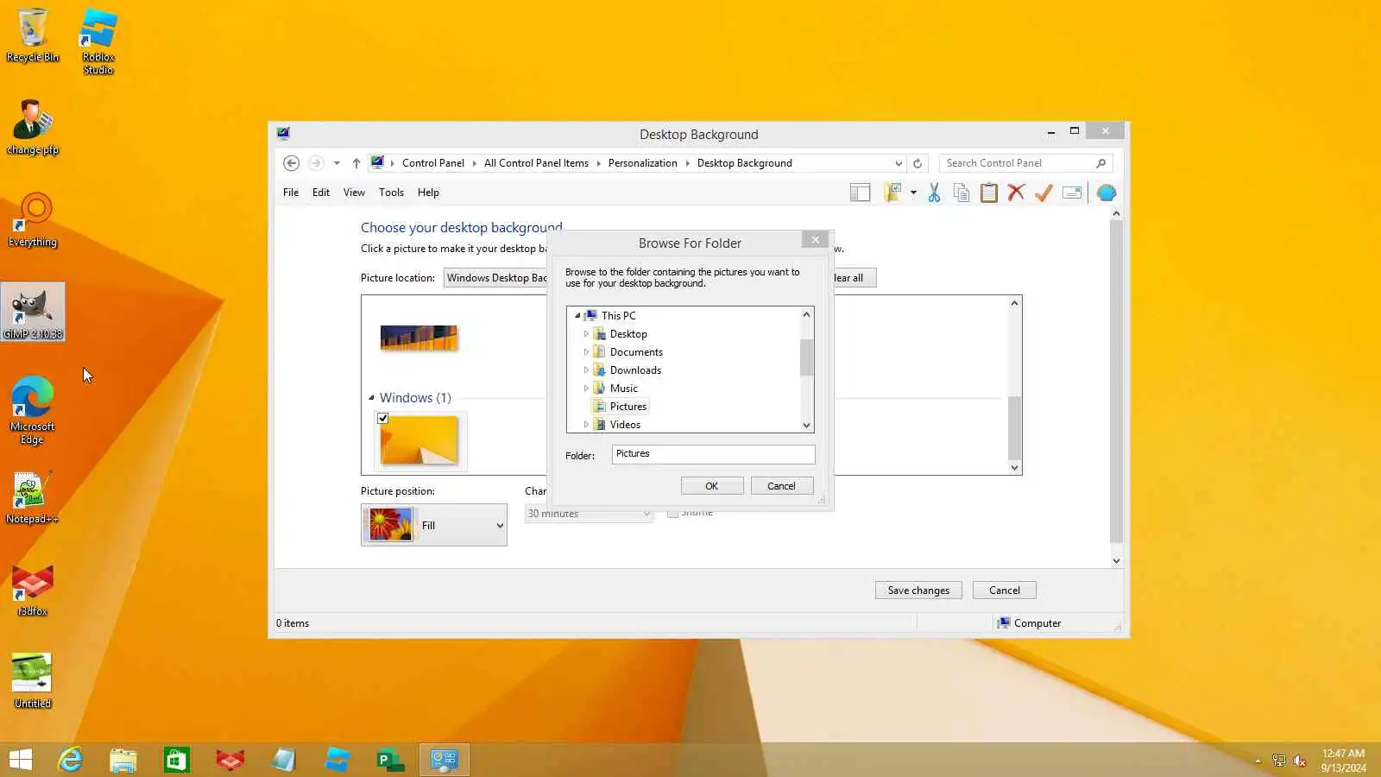Select This PC in the folder tree
The image size is (1381, 777).
618,316
